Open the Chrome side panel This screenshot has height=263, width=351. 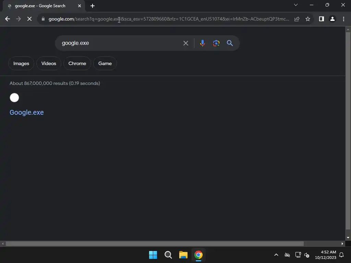(322, 19)
